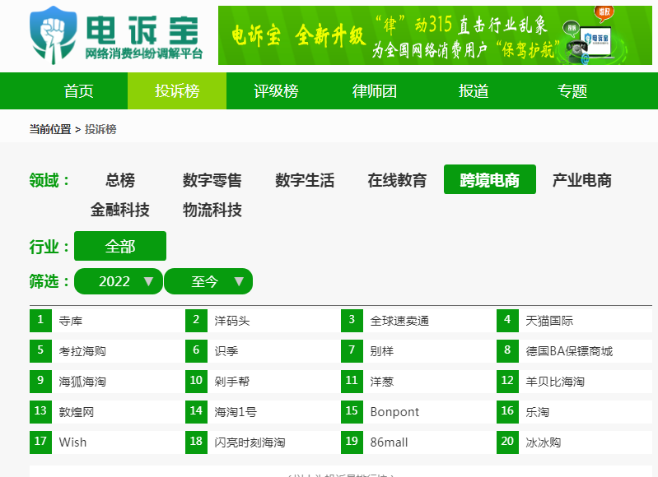This screenshot has height=477, width=658.
Task: Open rank 9 entry 海狐海淘
Action: tap(82, 382)
